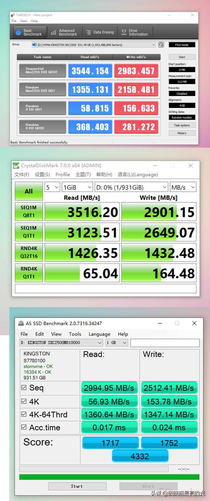Uncheck the 4K test checkbox
This screenshot has width=210, height=501.
tap(24, 401)
